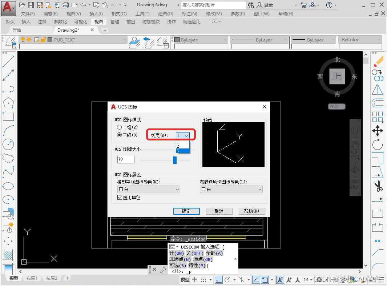The height and width of the screenshot is (286, 387).
Task: Select the Polygon tool
Action: [8, 103]
